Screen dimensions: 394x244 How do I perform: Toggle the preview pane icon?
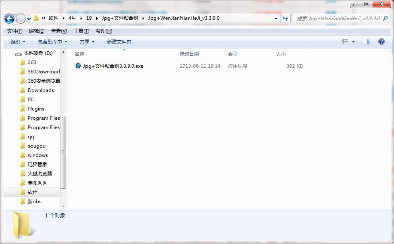tap(367, 42)
